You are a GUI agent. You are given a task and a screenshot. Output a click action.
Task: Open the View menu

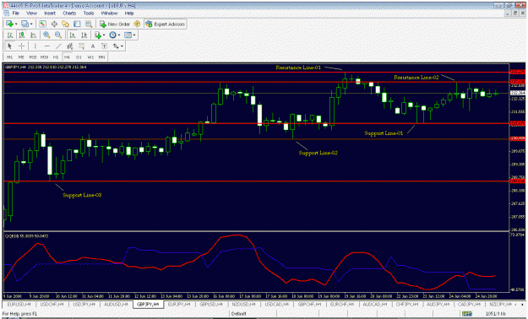point(31,14)
